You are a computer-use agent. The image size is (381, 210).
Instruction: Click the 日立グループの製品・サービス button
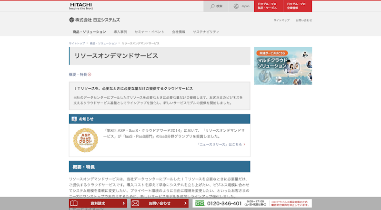[268, 6]
